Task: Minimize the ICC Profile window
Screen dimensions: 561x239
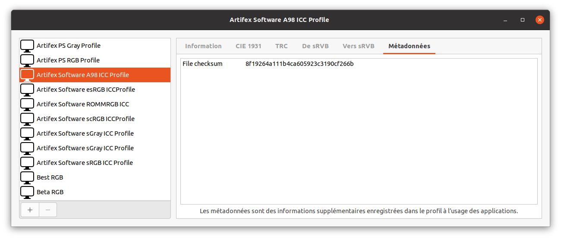Action: tap(505, 20)
